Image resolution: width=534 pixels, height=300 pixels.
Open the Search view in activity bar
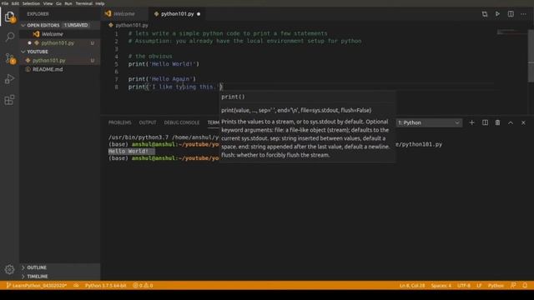tap(9, 37)
